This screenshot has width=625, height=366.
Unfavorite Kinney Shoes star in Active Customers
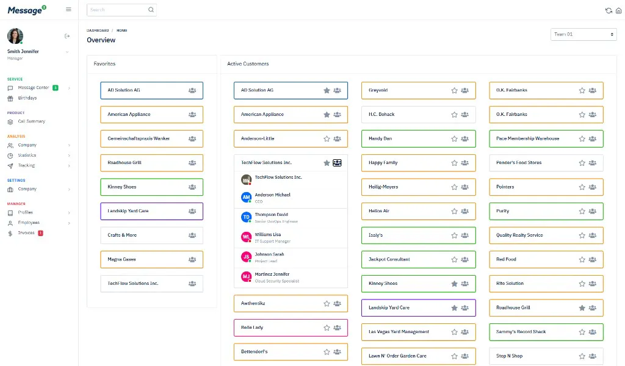(x=454, y=284)
